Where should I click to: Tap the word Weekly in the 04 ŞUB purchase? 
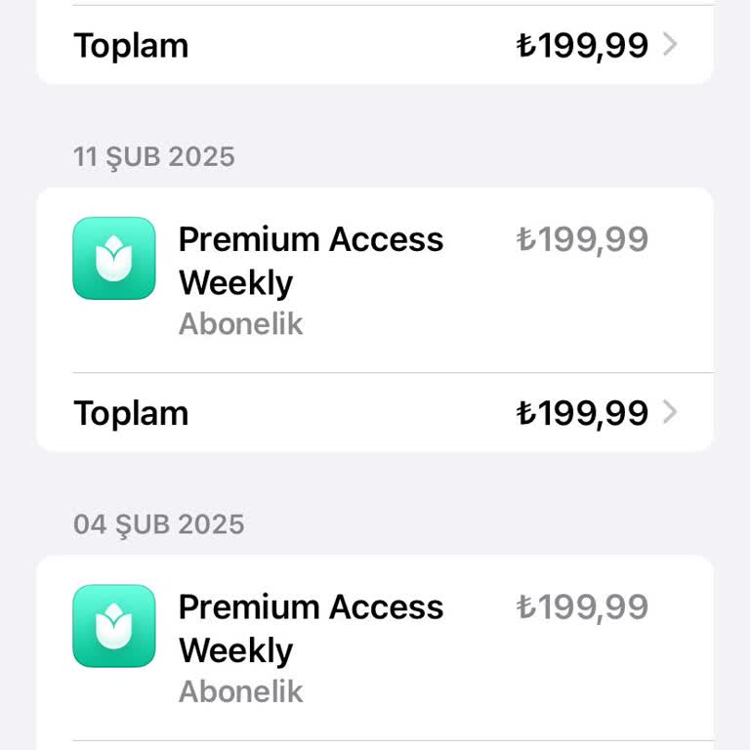(235, 650)
